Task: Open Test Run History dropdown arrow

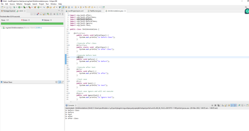Action: (x=60, y=14)
